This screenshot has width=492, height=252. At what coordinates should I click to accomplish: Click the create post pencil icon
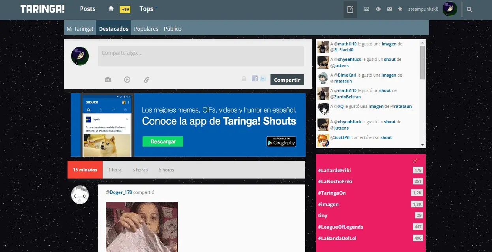tap(350, 9)
